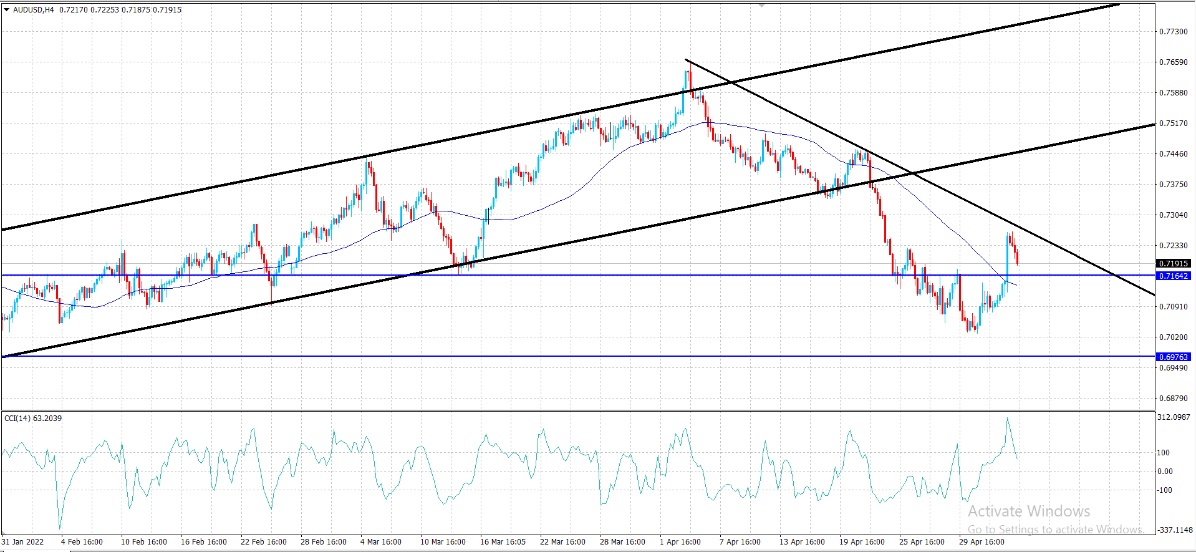Viewport: 1196px width, 552px height.
Task: Click the 0.75170 price scale value
Action: (1173, 123)
